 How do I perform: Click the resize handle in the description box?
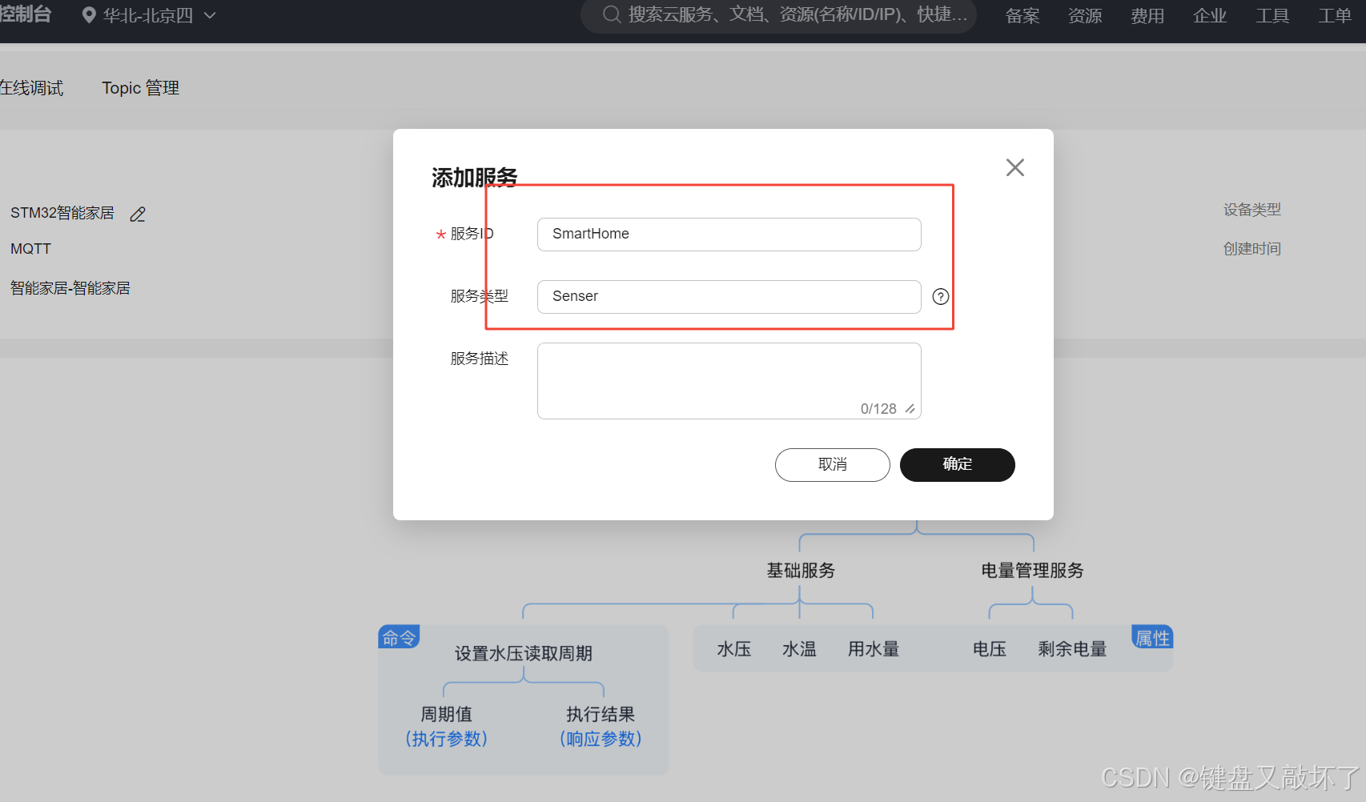[x=910, y=408]
